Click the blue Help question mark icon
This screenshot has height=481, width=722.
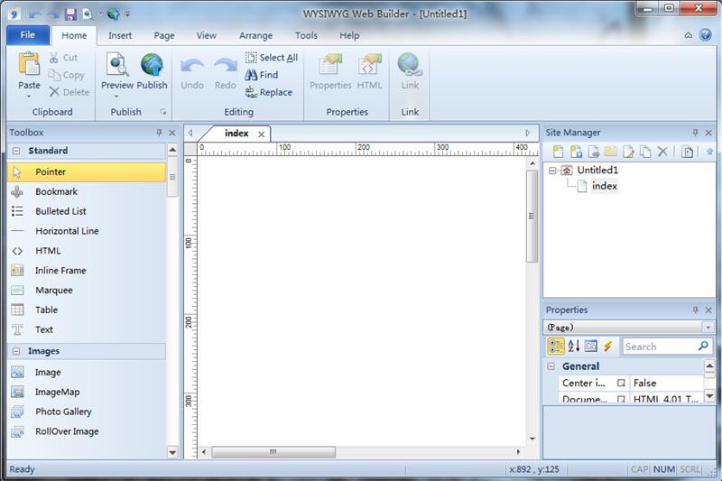point(705,35)
